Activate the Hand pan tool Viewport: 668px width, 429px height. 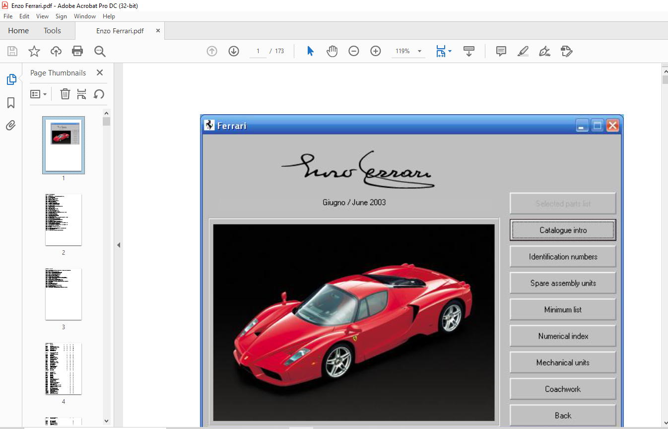pyautogui.click(x=332, y=51)
